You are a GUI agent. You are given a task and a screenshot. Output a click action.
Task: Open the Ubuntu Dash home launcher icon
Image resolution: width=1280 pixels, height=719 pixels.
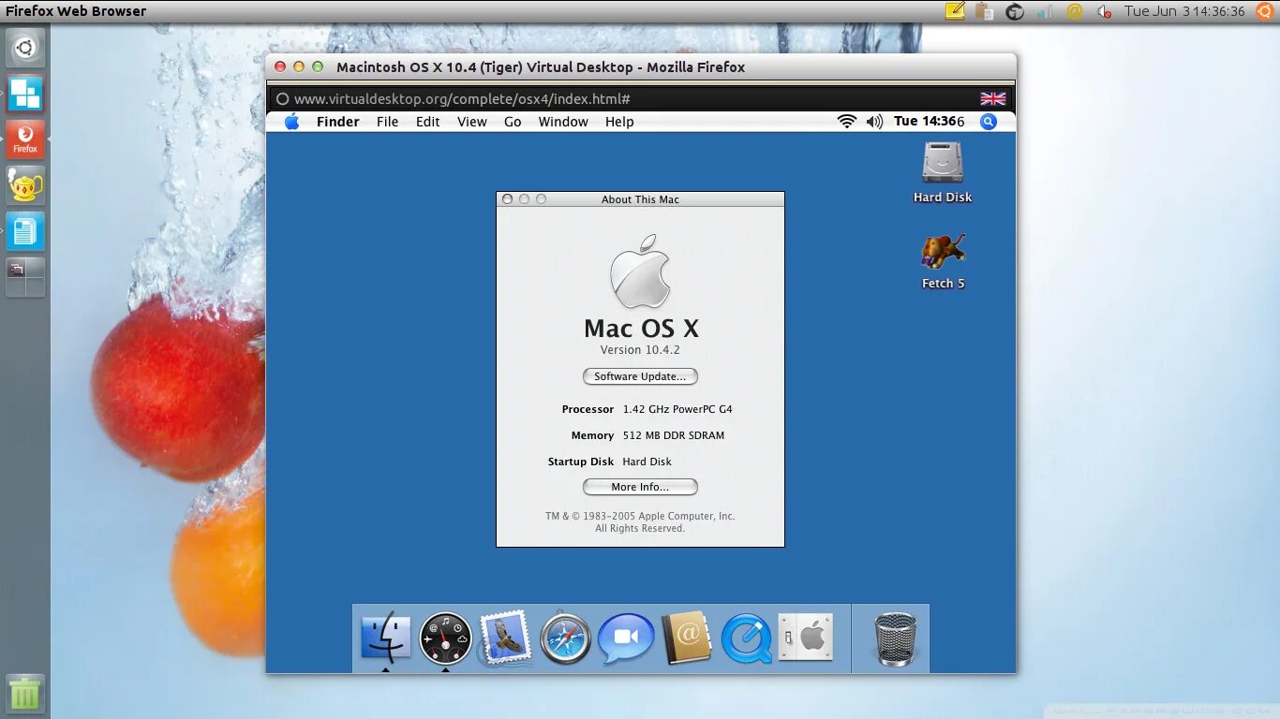[x=25, y=49]
